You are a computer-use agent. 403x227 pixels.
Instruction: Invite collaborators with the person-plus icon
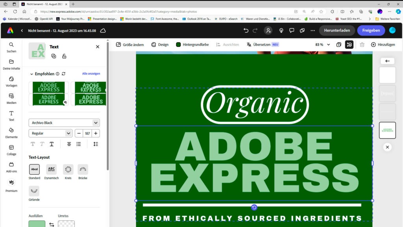point(268,30)
